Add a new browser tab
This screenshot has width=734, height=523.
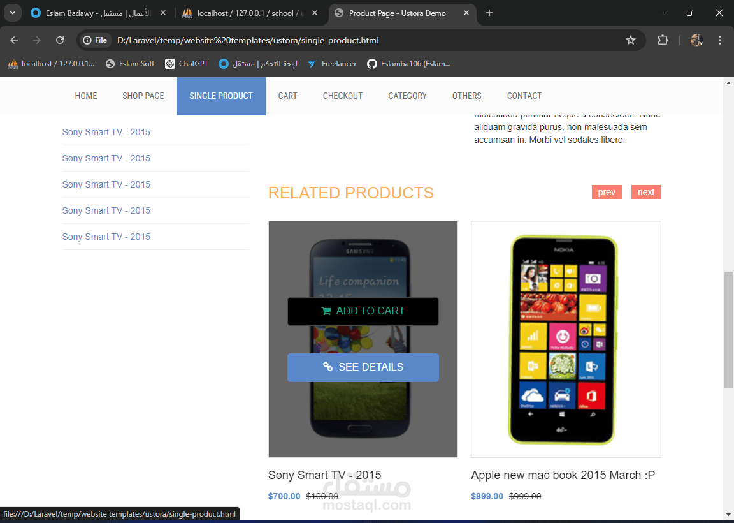pos(489,13)
